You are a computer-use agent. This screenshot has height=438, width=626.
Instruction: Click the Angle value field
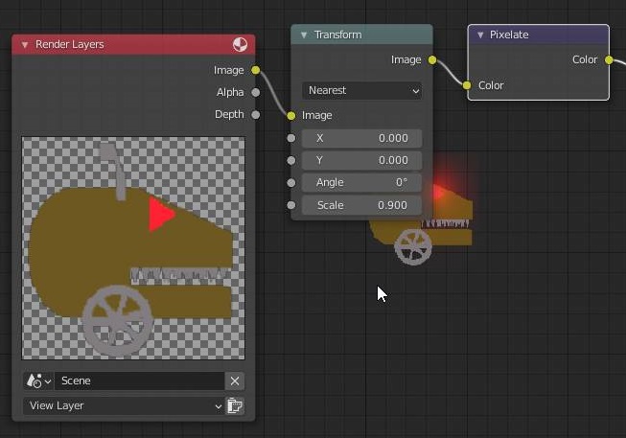coord(361,183)
